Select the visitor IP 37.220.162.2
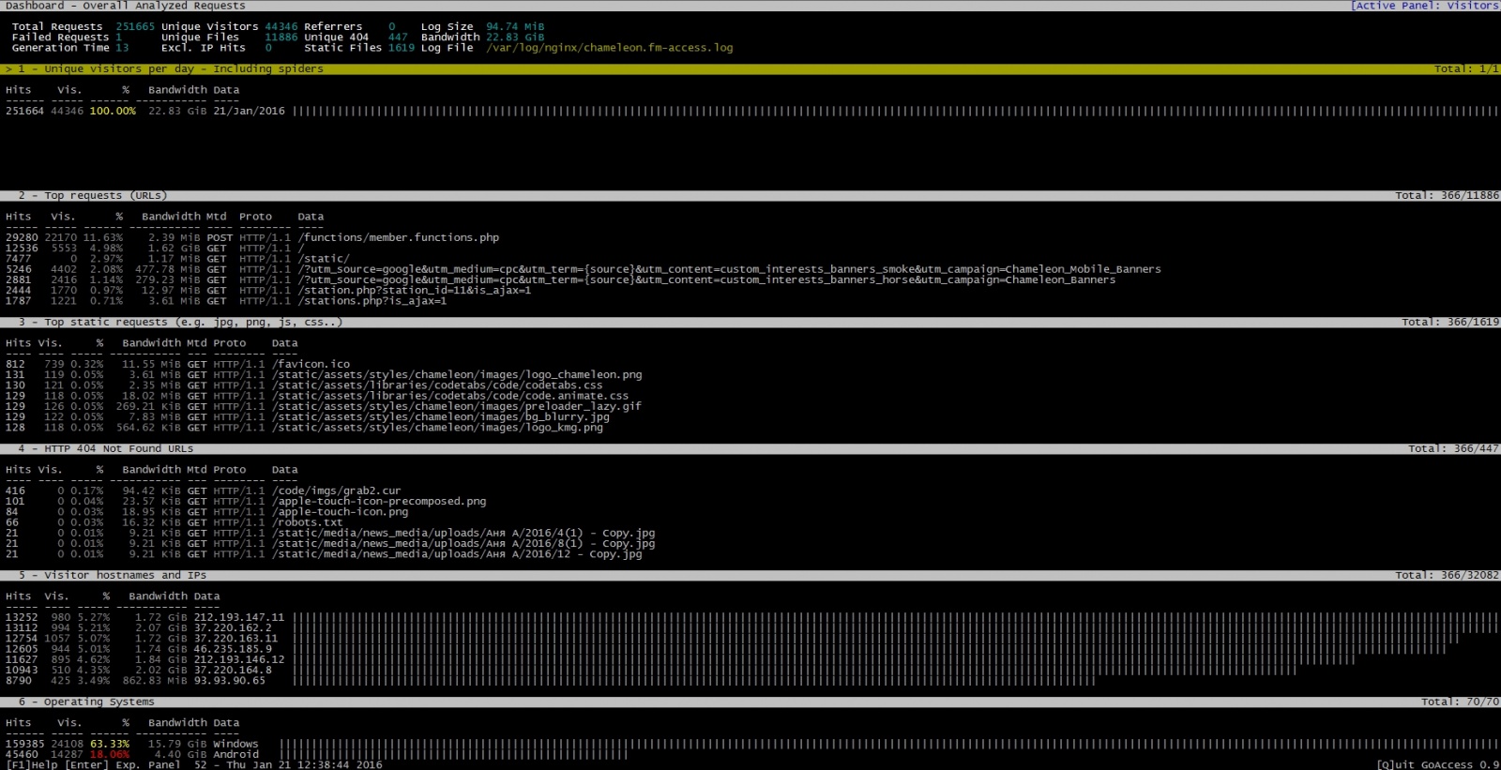The height and width of the screenshot is (770, 1501). [233, 628]
